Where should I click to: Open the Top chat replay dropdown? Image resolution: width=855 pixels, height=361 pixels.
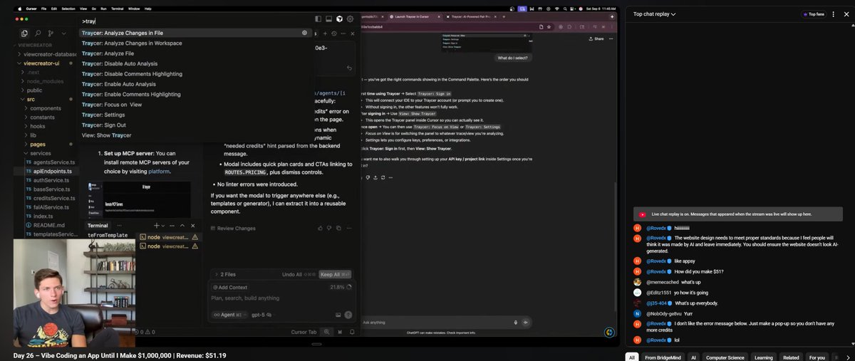click(x=654, y=14)
